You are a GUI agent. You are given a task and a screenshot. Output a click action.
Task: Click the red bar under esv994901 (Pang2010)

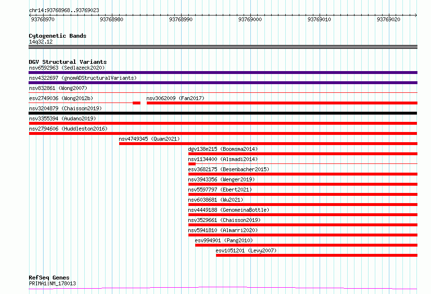pos(306,245)
